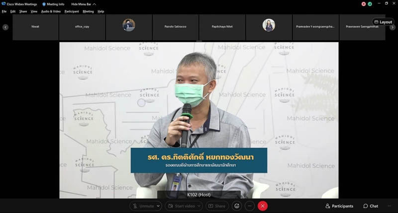
Task: Open the Audio & Video menu
Action: (51, 11)
